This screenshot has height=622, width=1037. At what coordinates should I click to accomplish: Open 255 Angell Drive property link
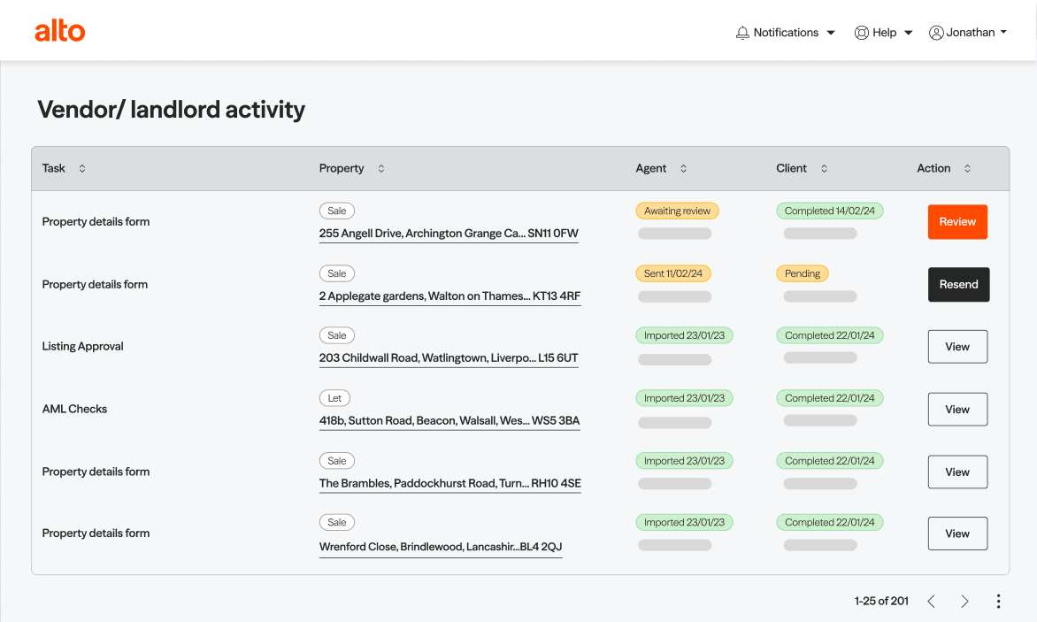pyautogui.click(x=449, y=234)
